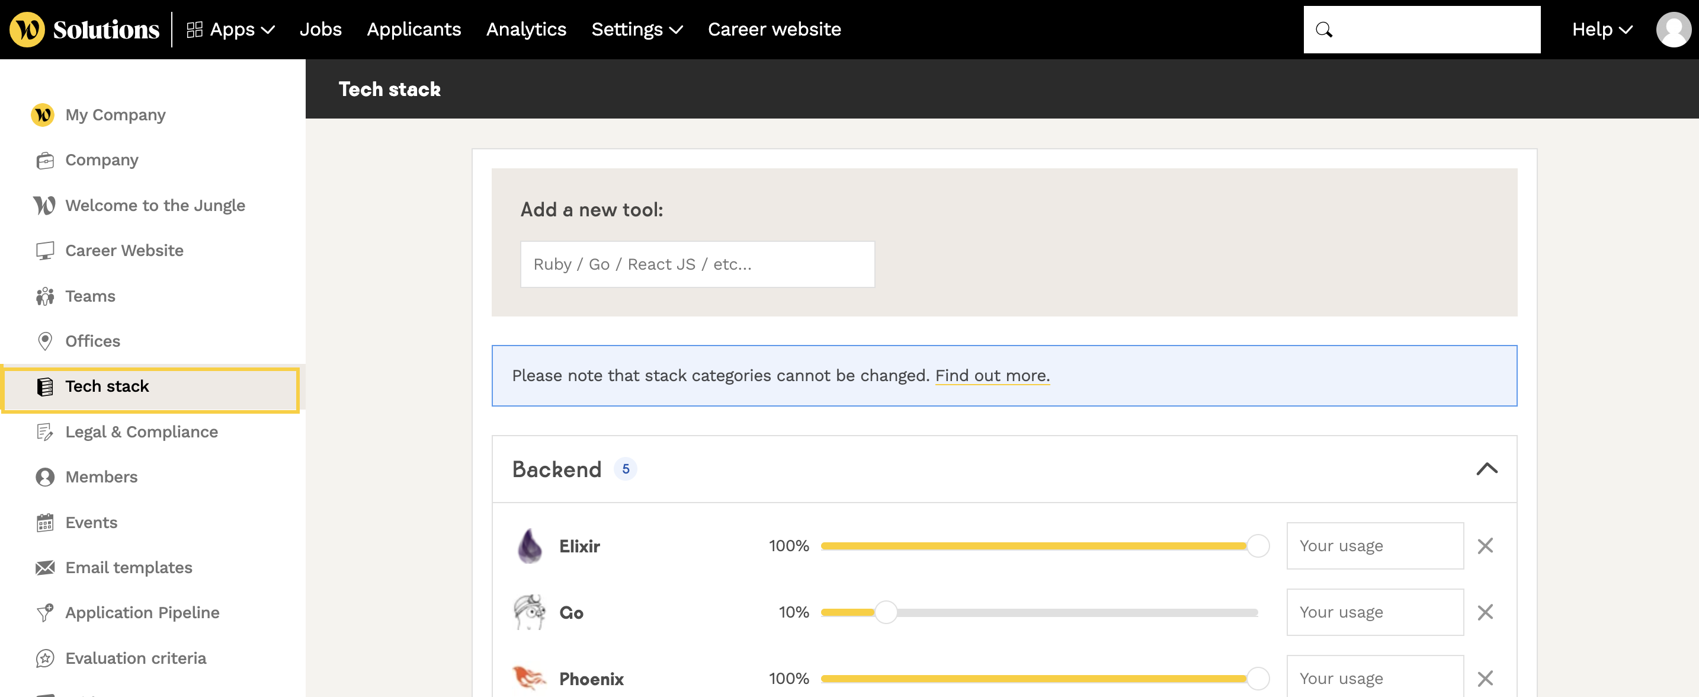The image size is (1699, 697).
Task: Open the Applicants section
Action: click(x=413, y=30)
